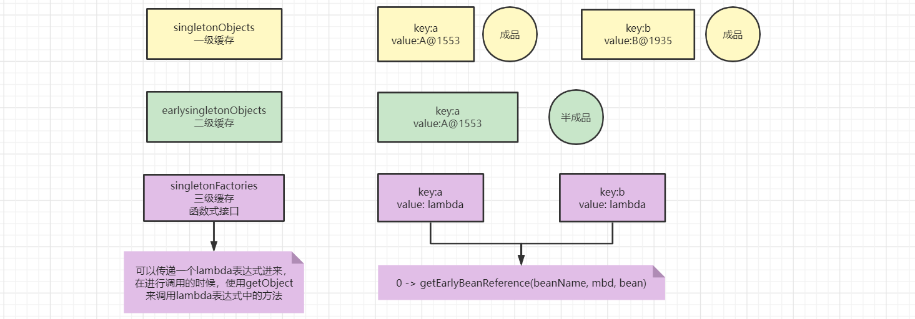
Task: Click the arrow below the singletonFactories box
Action: coord(214,236)
